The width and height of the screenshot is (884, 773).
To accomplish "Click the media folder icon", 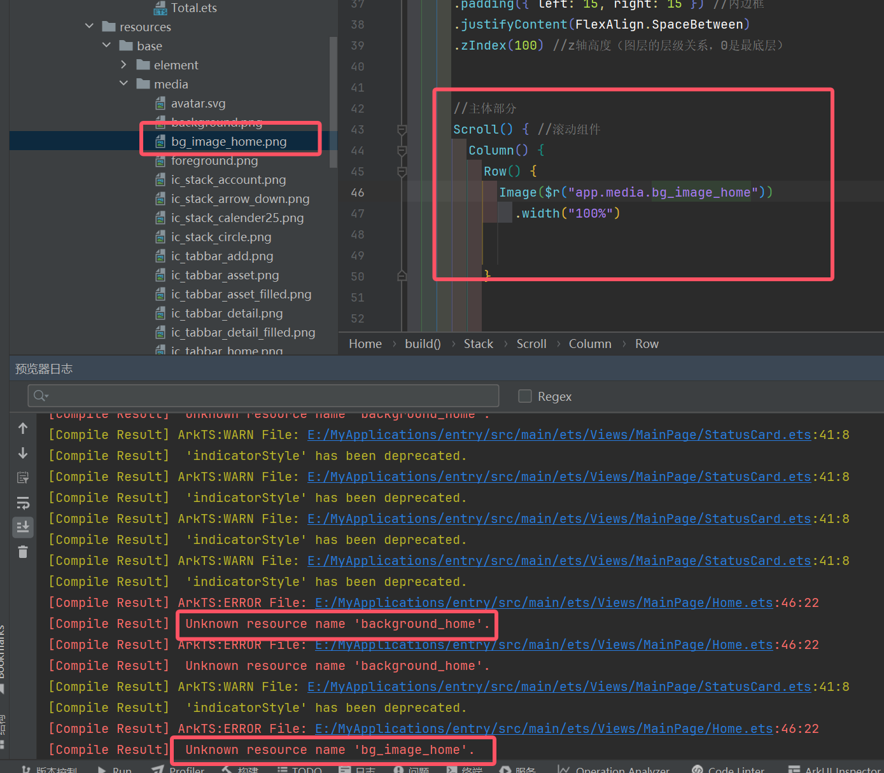I will click(143, 84).
